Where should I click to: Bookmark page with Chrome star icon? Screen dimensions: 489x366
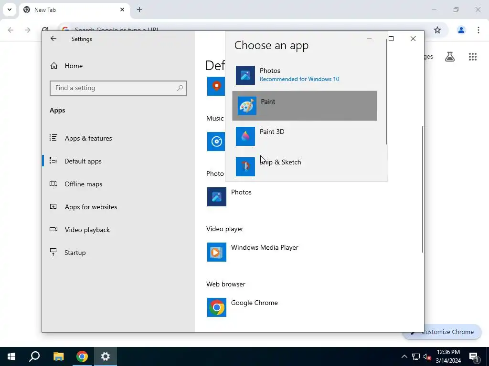point(437,30)
